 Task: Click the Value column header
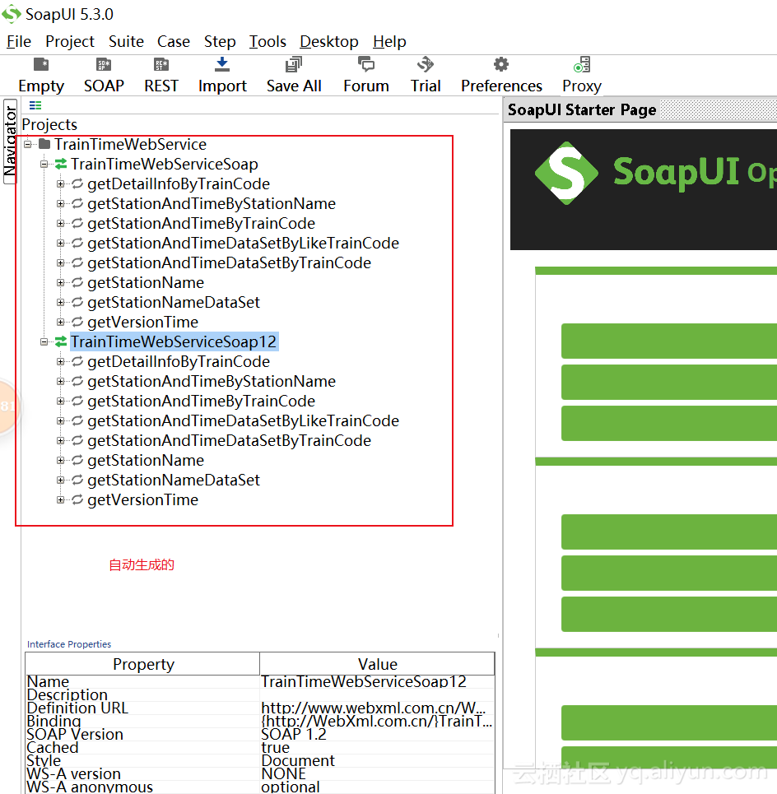(x=377, y=664)
